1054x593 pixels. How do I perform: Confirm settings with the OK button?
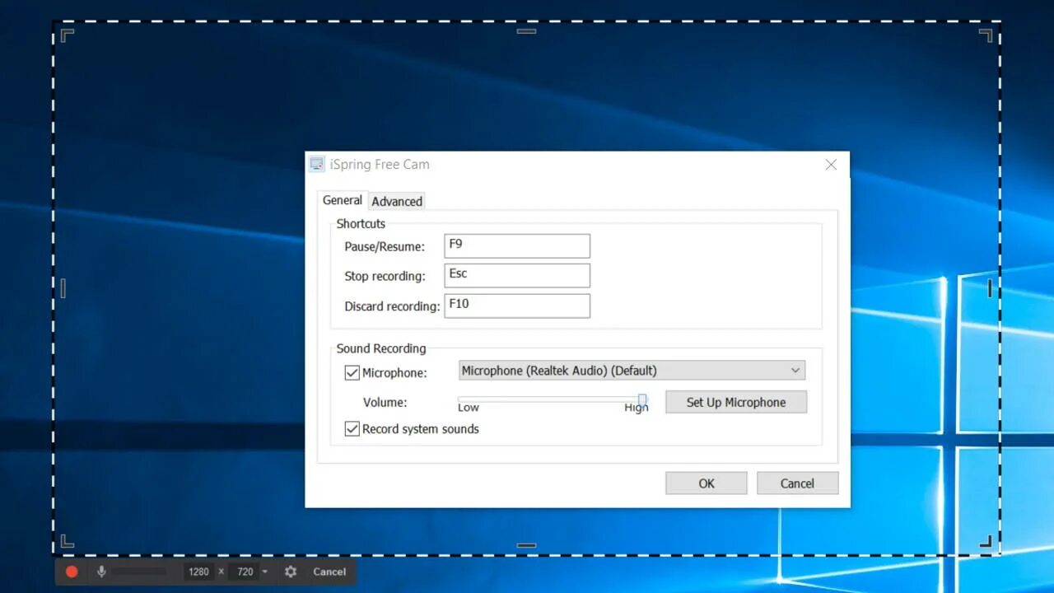[707, 483]
